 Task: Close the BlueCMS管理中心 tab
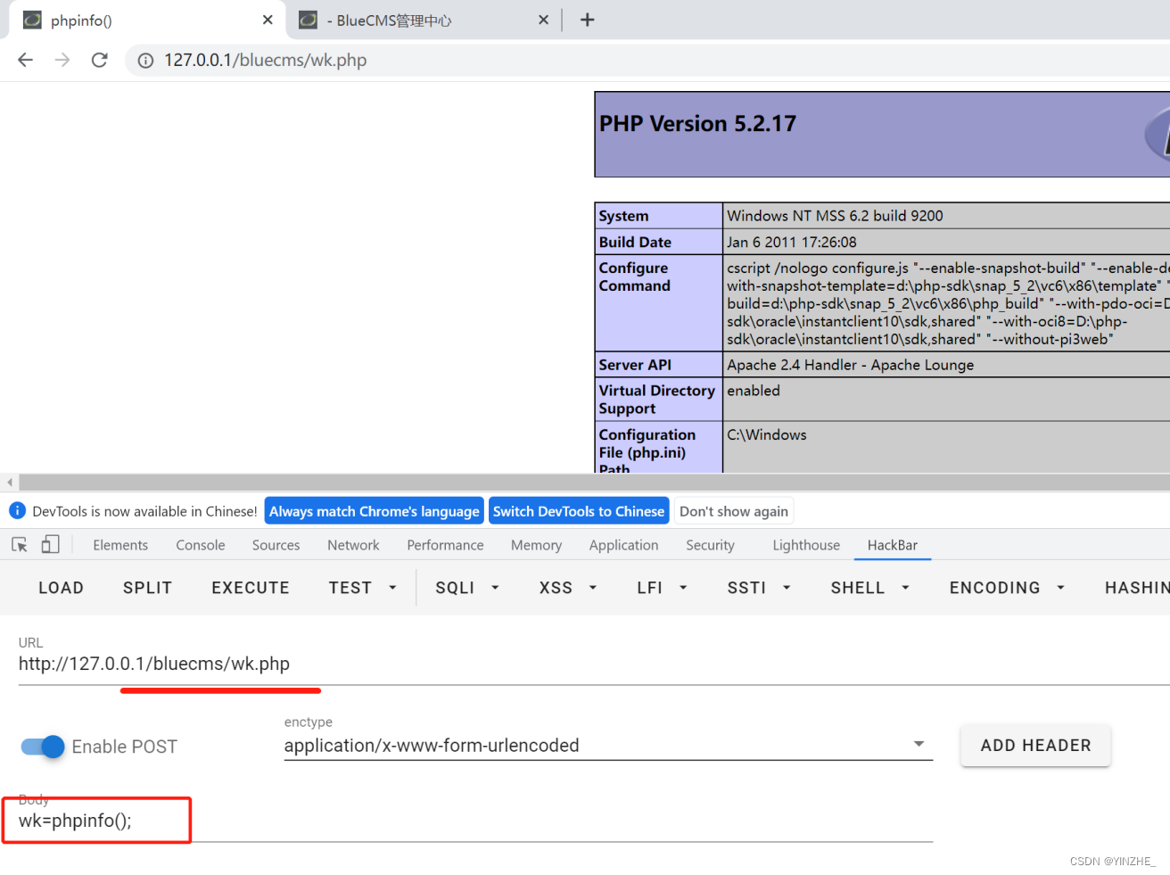click(543, 20)
